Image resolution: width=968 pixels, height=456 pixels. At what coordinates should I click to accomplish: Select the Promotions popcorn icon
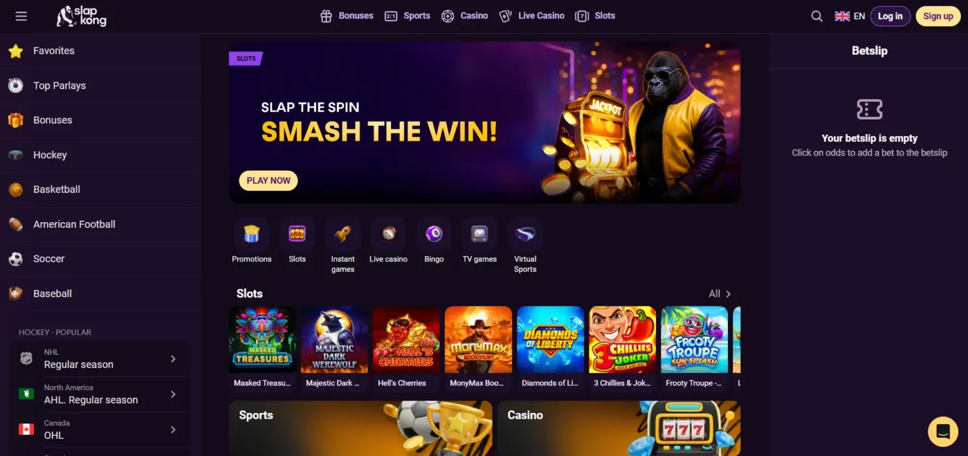[x=252, y=234]
